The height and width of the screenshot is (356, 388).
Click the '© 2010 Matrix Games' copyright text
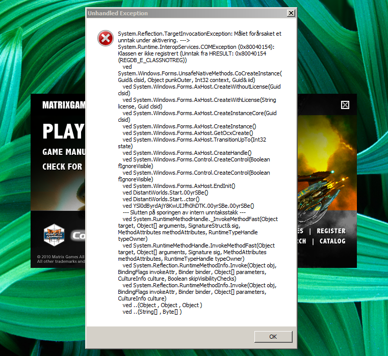61,257
